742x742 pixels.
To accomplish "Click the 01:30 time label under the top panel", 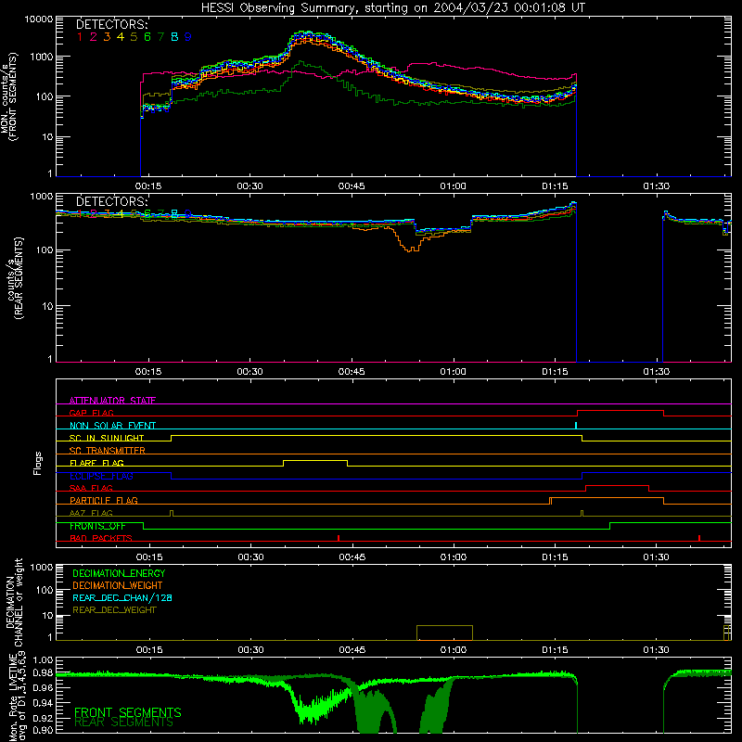I will pos(657,186).
